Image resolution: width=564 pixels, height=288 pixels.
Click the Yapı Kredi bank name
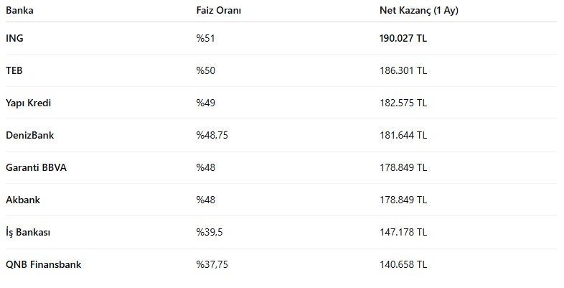tap(29, 103)
